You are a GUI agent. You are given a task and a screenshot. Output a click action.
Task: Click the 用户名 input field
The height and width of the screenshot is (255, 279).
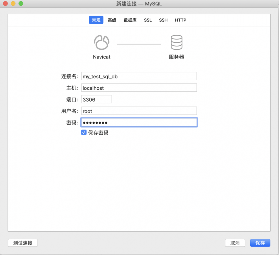pyautogui.click(x=139, y=111)
